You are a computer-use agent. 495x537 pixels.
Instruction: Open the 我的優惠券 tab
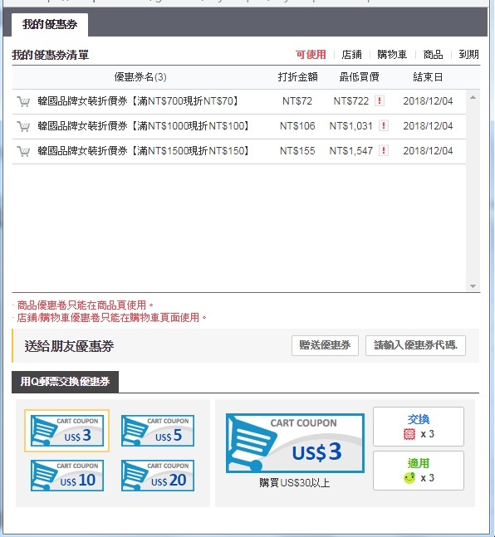click(x=50, y=25)
